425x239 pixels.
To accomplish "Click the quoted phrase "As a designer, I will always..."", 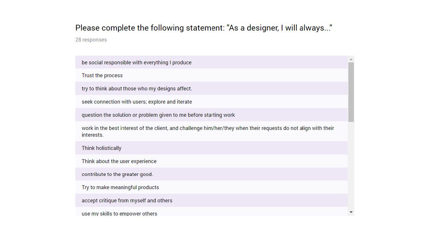I will (279, 28).
